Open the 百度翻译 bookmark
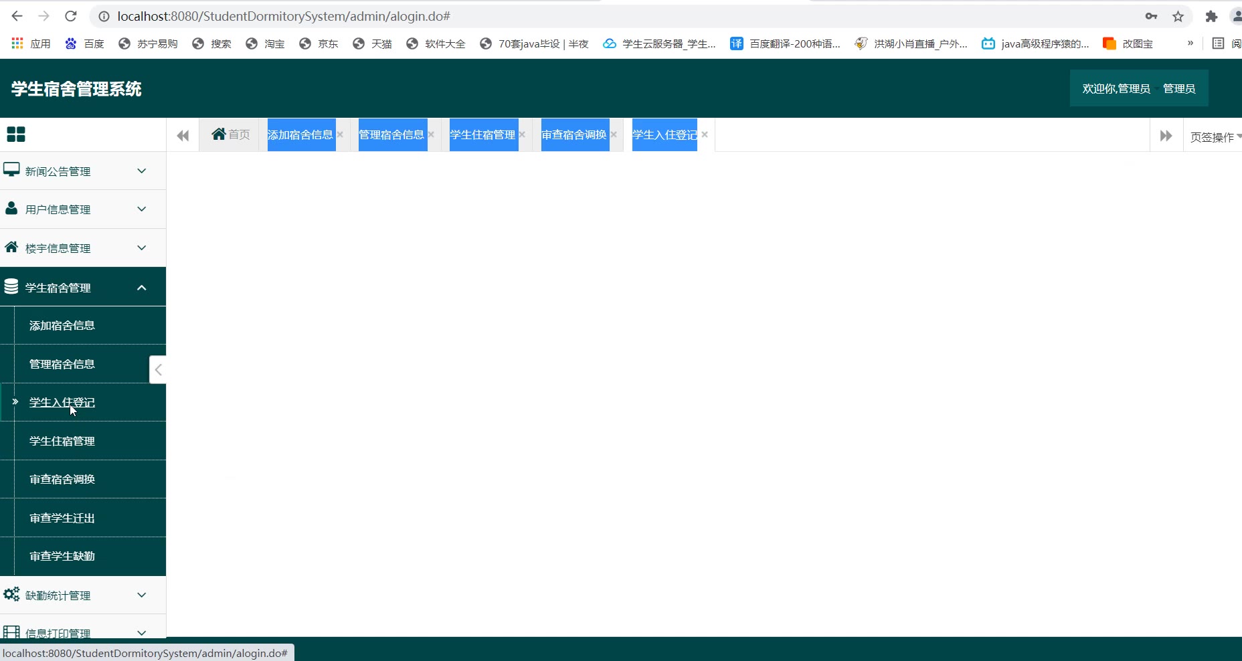 click(x=785, y=43)
